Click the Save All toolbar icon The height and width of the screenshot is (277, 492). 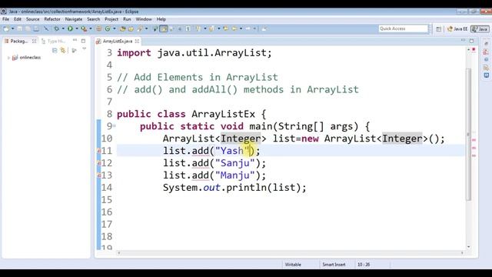click(x=28, y=28)
